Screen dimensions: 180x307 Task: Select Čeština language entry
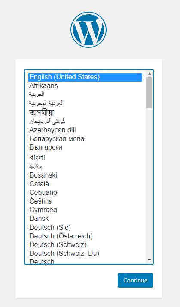(x=85, y=201)
